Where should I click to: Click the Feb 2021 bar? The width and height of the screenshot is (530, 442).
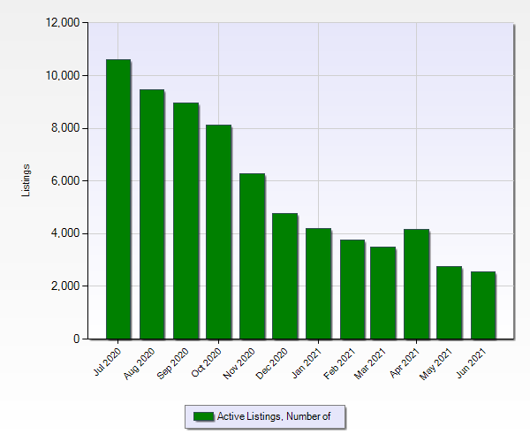[352, 289]
